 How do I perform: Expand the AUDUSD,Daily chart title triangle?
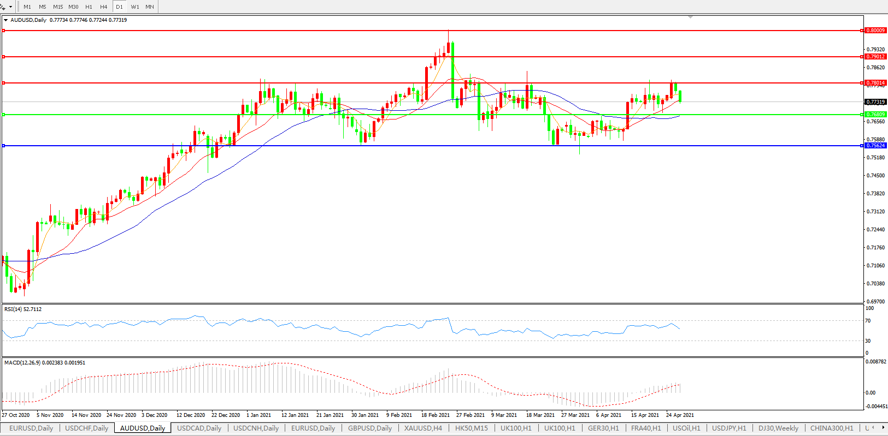pyautogui.click(x=5, y=20)
